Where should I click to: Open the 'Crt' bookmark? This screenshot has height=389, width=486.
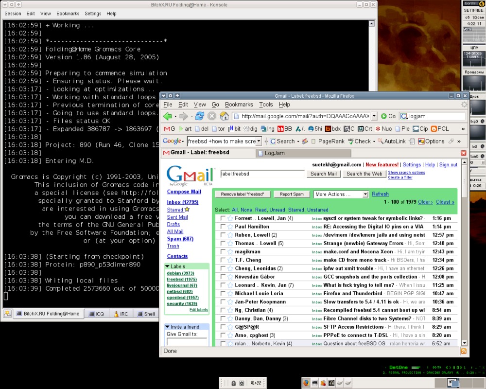coord(365,129)
